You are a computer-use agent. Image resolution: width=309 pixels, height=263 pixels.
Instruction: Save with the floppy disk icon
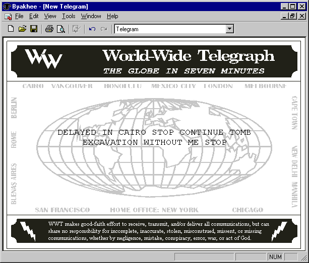click(34, 29)
